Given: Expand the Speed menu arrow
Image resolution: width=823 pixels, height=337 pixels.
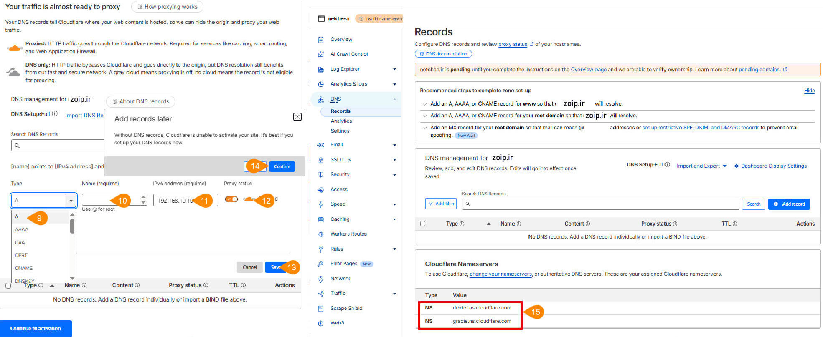Looking at the screenshot, I should tap(394, 204).
